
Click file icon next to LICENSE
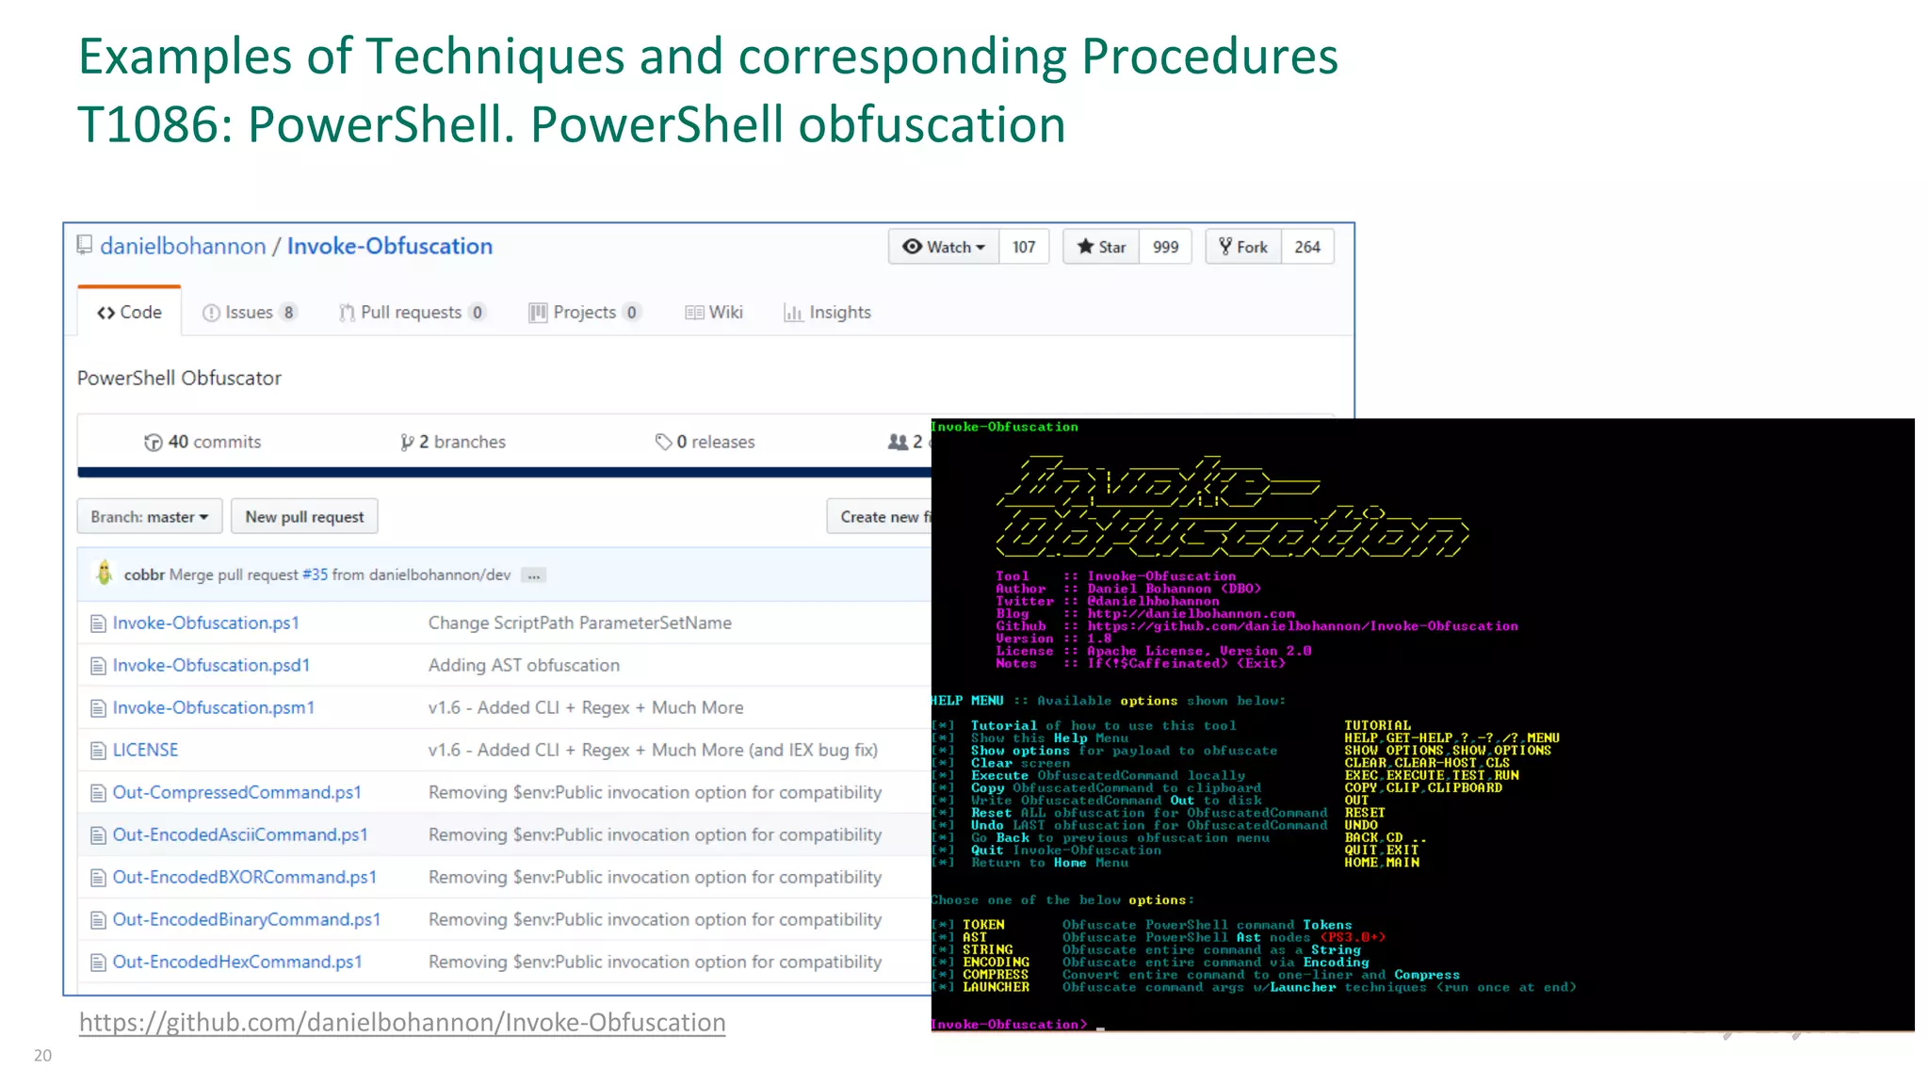click(x=98, y=751)
